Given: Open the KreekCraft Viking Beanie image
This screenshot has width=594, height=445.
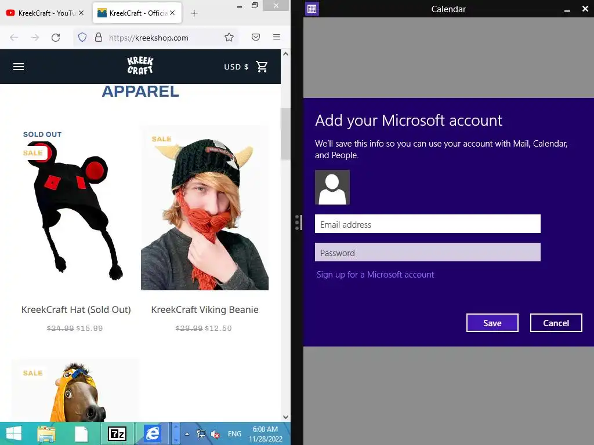Looking at the screenshot, I should tap(205, 208).
